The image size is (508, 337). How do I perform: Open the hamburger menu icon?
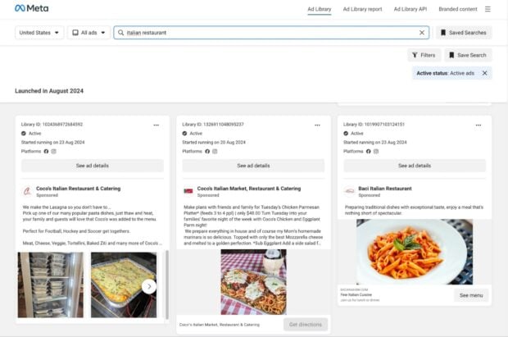point(488,9)
